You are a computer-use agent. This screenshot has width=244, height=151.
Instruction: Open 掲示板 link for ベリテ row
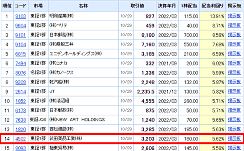point(234,25)
